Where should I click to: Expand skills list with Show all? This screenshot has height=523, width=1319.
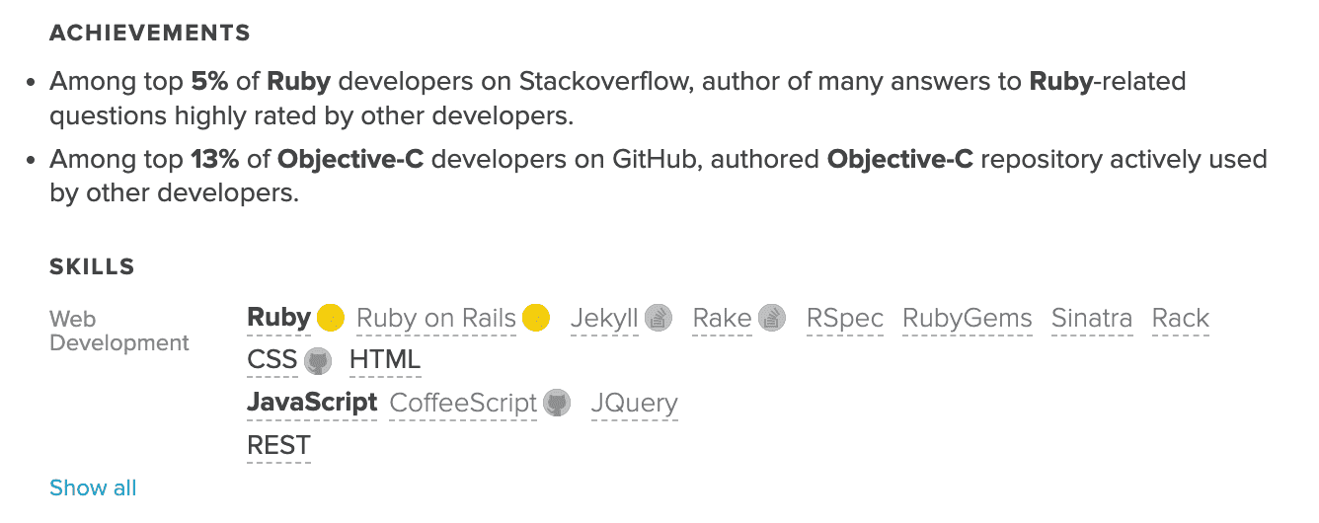[x=93, y=487]
